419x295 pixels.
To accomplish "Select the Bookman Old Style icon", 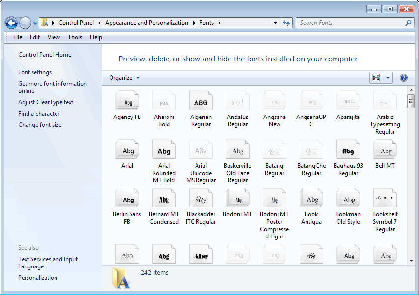I will pos(348,198).
